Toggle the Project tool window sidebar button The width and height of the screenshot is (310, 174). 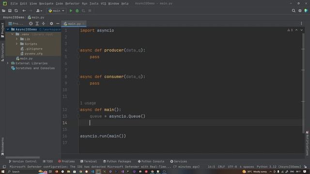(2, 30)
